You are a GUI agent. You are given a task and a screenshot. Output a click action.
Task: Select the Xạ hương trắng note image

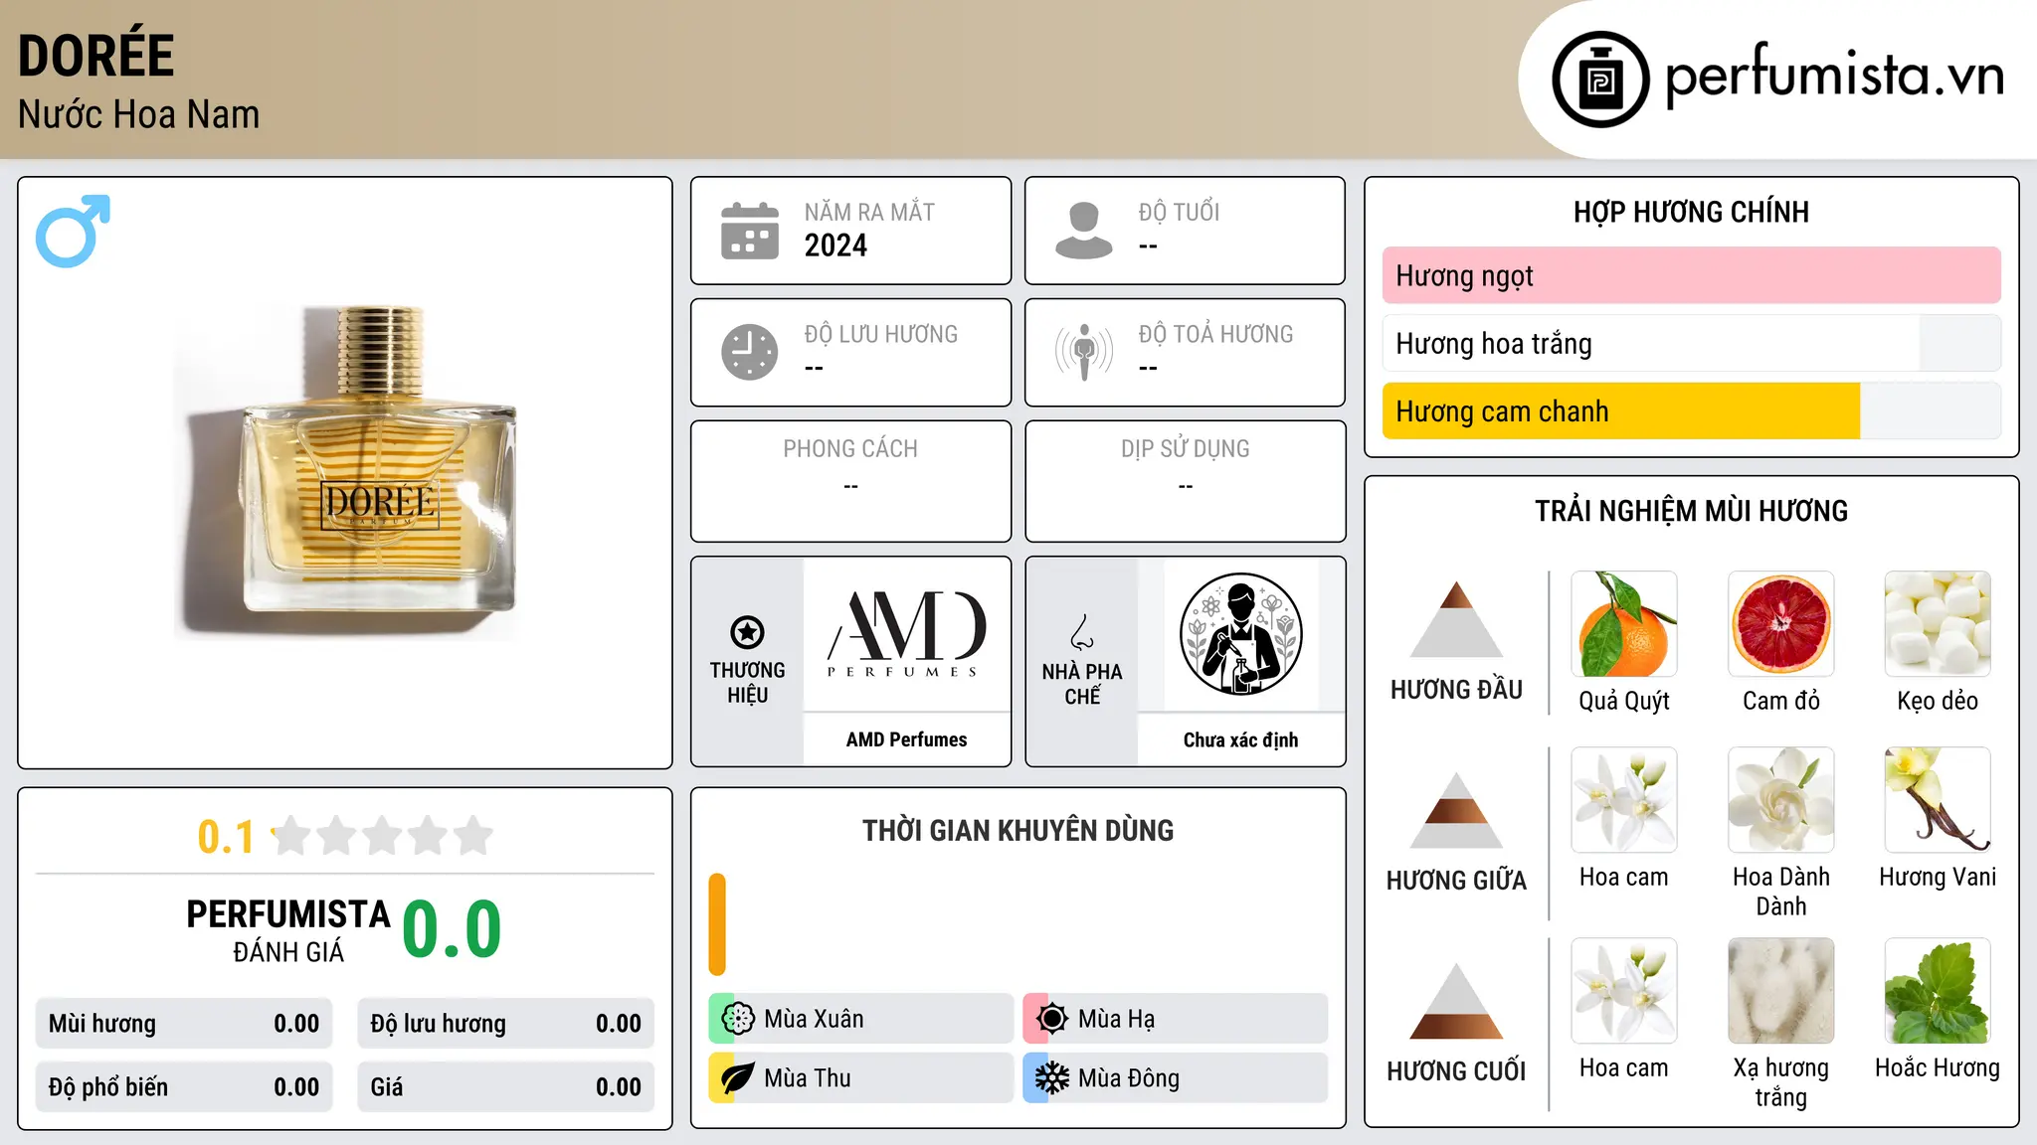pos(1781,991)
